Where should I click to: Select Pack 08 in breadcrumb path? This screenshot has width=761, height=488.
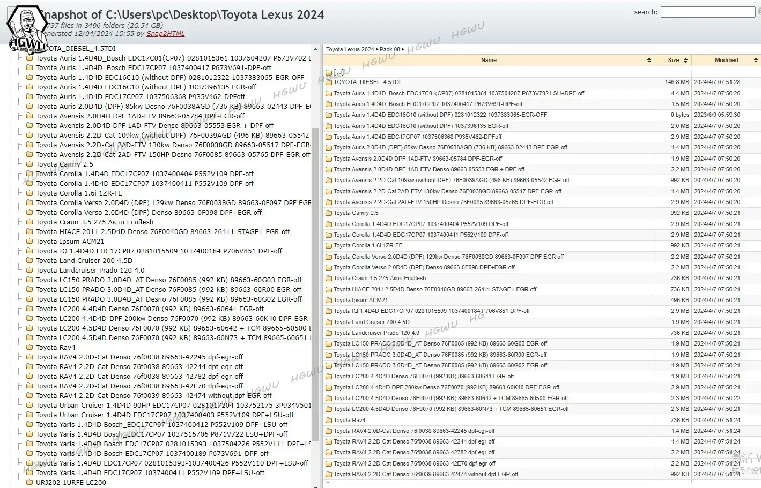pyautogui.click(x=389, y=49)
